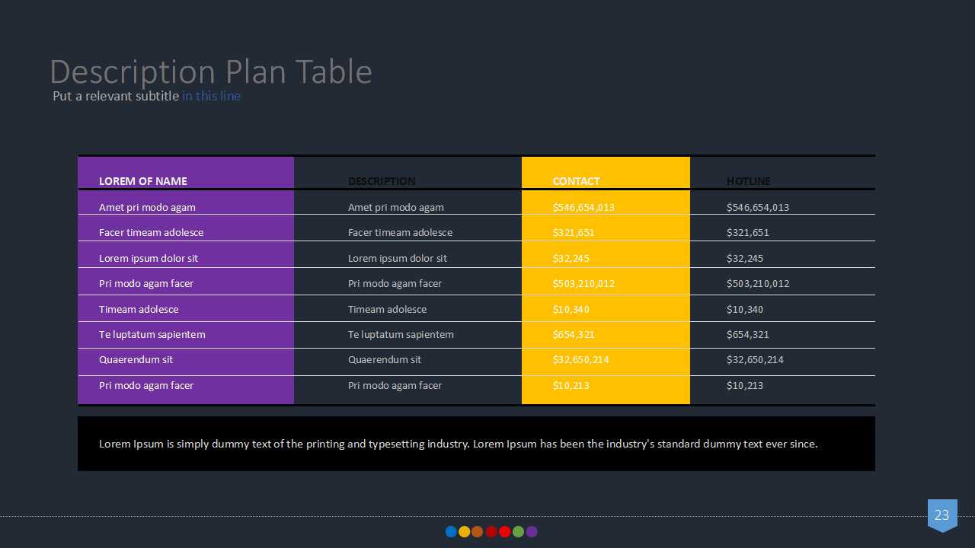
Task: Click the slide number 23 badge
Action: tap(942, 515)
